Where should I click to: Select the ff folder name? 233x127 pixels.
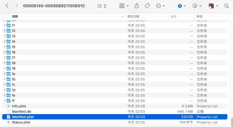tap(13, 101)
